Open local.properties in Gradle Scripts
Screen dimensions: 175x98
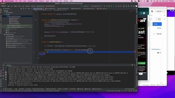point(11,45)
